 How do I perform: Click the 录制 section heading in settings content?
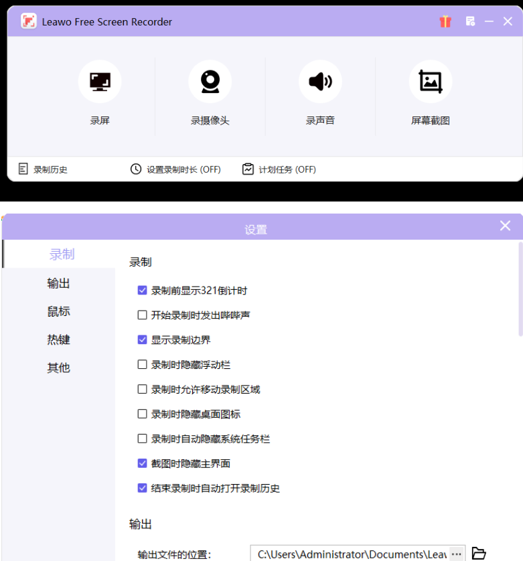point(141,262)
